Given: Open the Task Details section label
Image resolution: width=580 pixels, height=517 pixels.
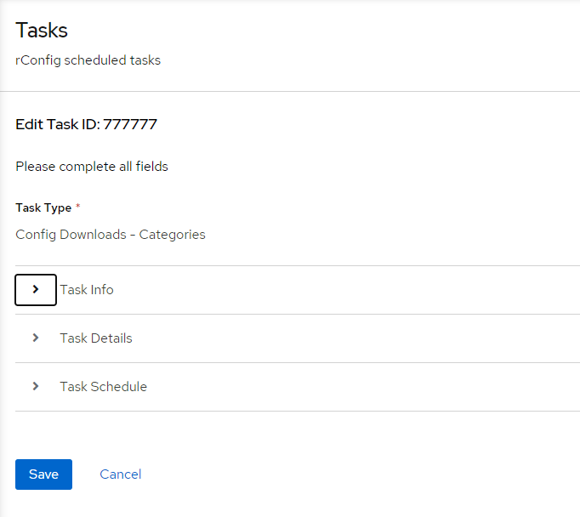Looking at the screenshot, I should point(96,338).
